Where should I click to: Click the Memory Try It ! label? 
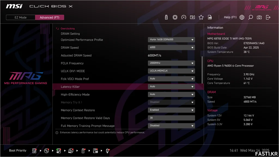(x=71, y=102)
